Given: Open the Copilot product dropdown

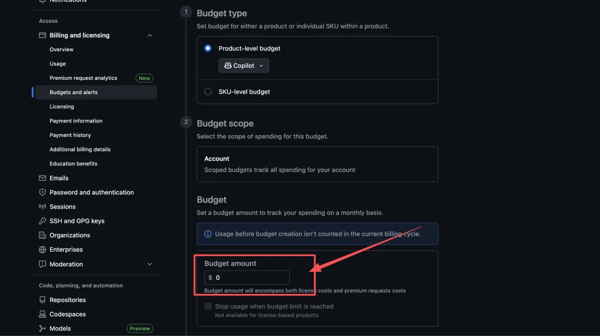Looking at the screenshot, I should click(x=243, y=65).
